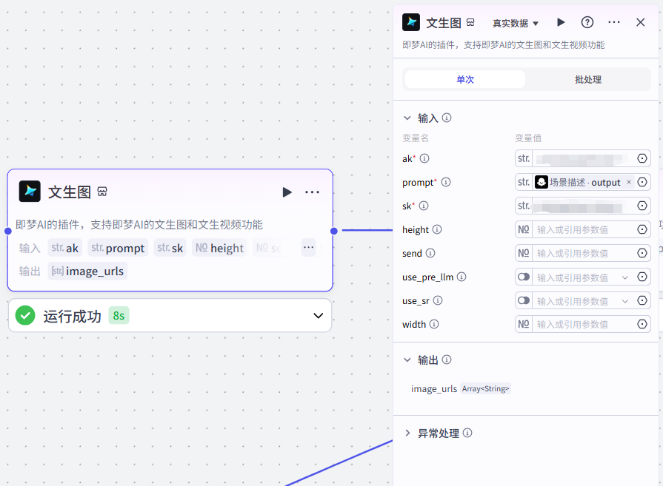Open the 真实数据 dropdown
663x486 pixels.
(516, 23)
